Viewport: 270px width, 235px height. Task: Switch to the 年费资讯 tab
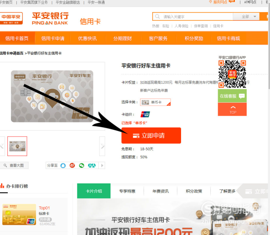[160, 191]
